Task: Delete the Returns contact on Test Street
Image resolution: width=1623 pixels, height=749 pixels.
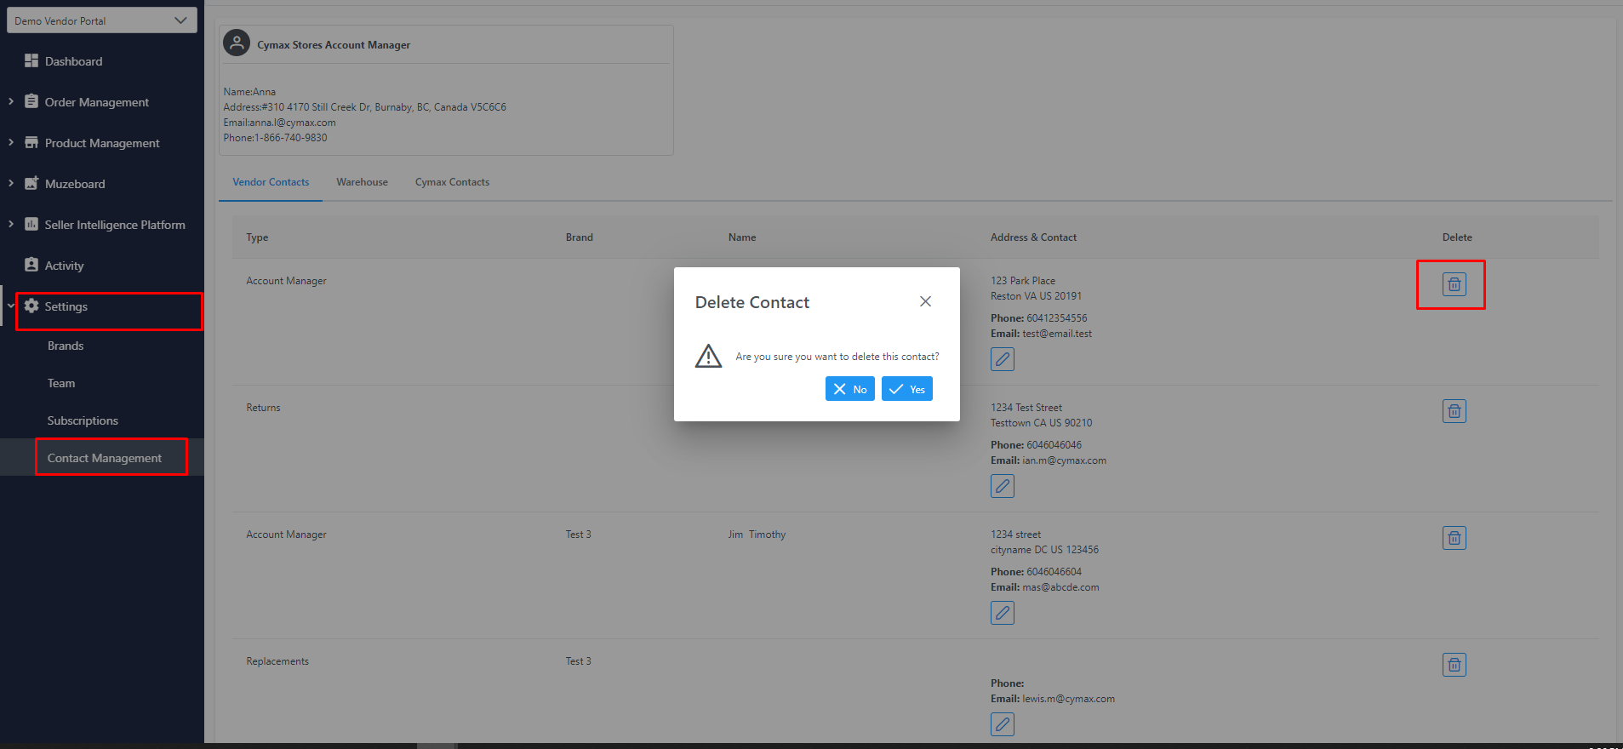Action: [1454, 411]
